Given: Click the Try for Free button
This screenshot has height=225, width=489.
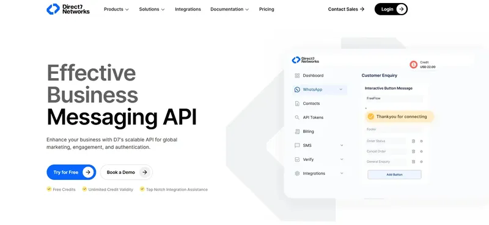Looking at the screenshot, I should click(72, 172).
